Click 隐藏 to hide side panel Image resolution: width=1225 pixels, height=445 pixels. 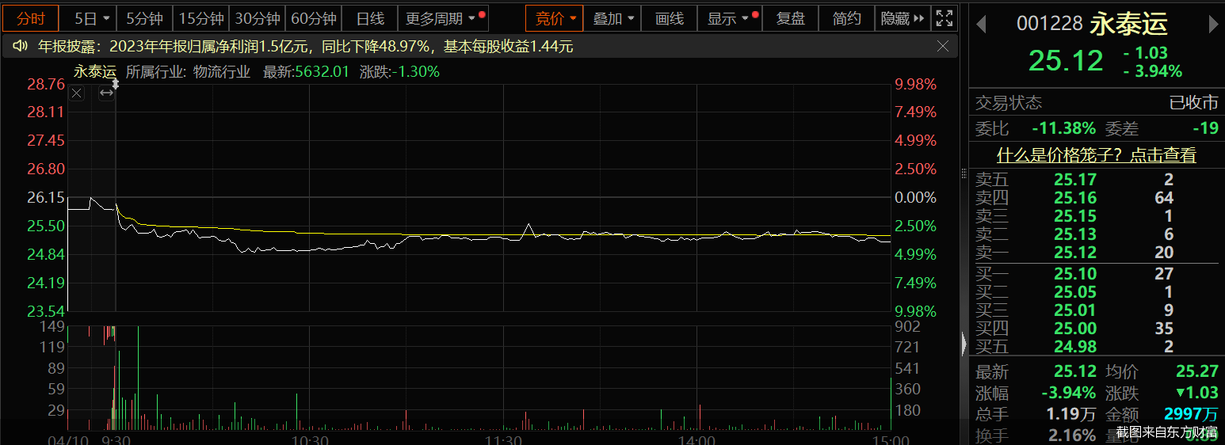(903, 18)
